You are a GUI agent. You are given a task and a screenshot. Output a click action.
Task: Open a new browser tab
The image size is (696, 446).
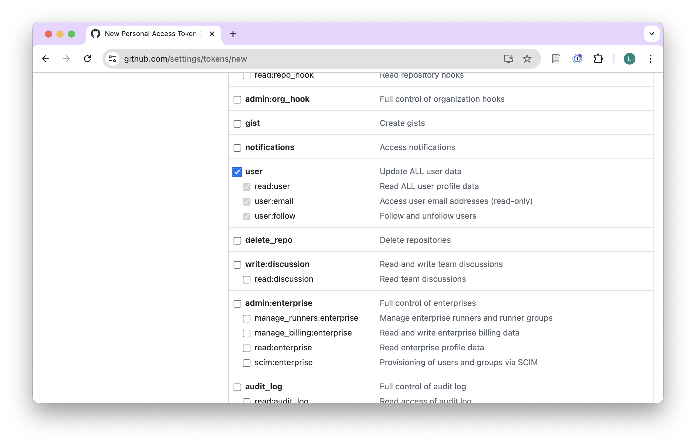pos(233,34)
